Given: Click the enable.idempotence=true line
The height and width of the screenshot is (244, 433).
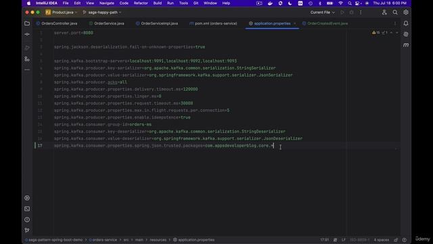Looking at the screenshot, I should pos(122,117).
